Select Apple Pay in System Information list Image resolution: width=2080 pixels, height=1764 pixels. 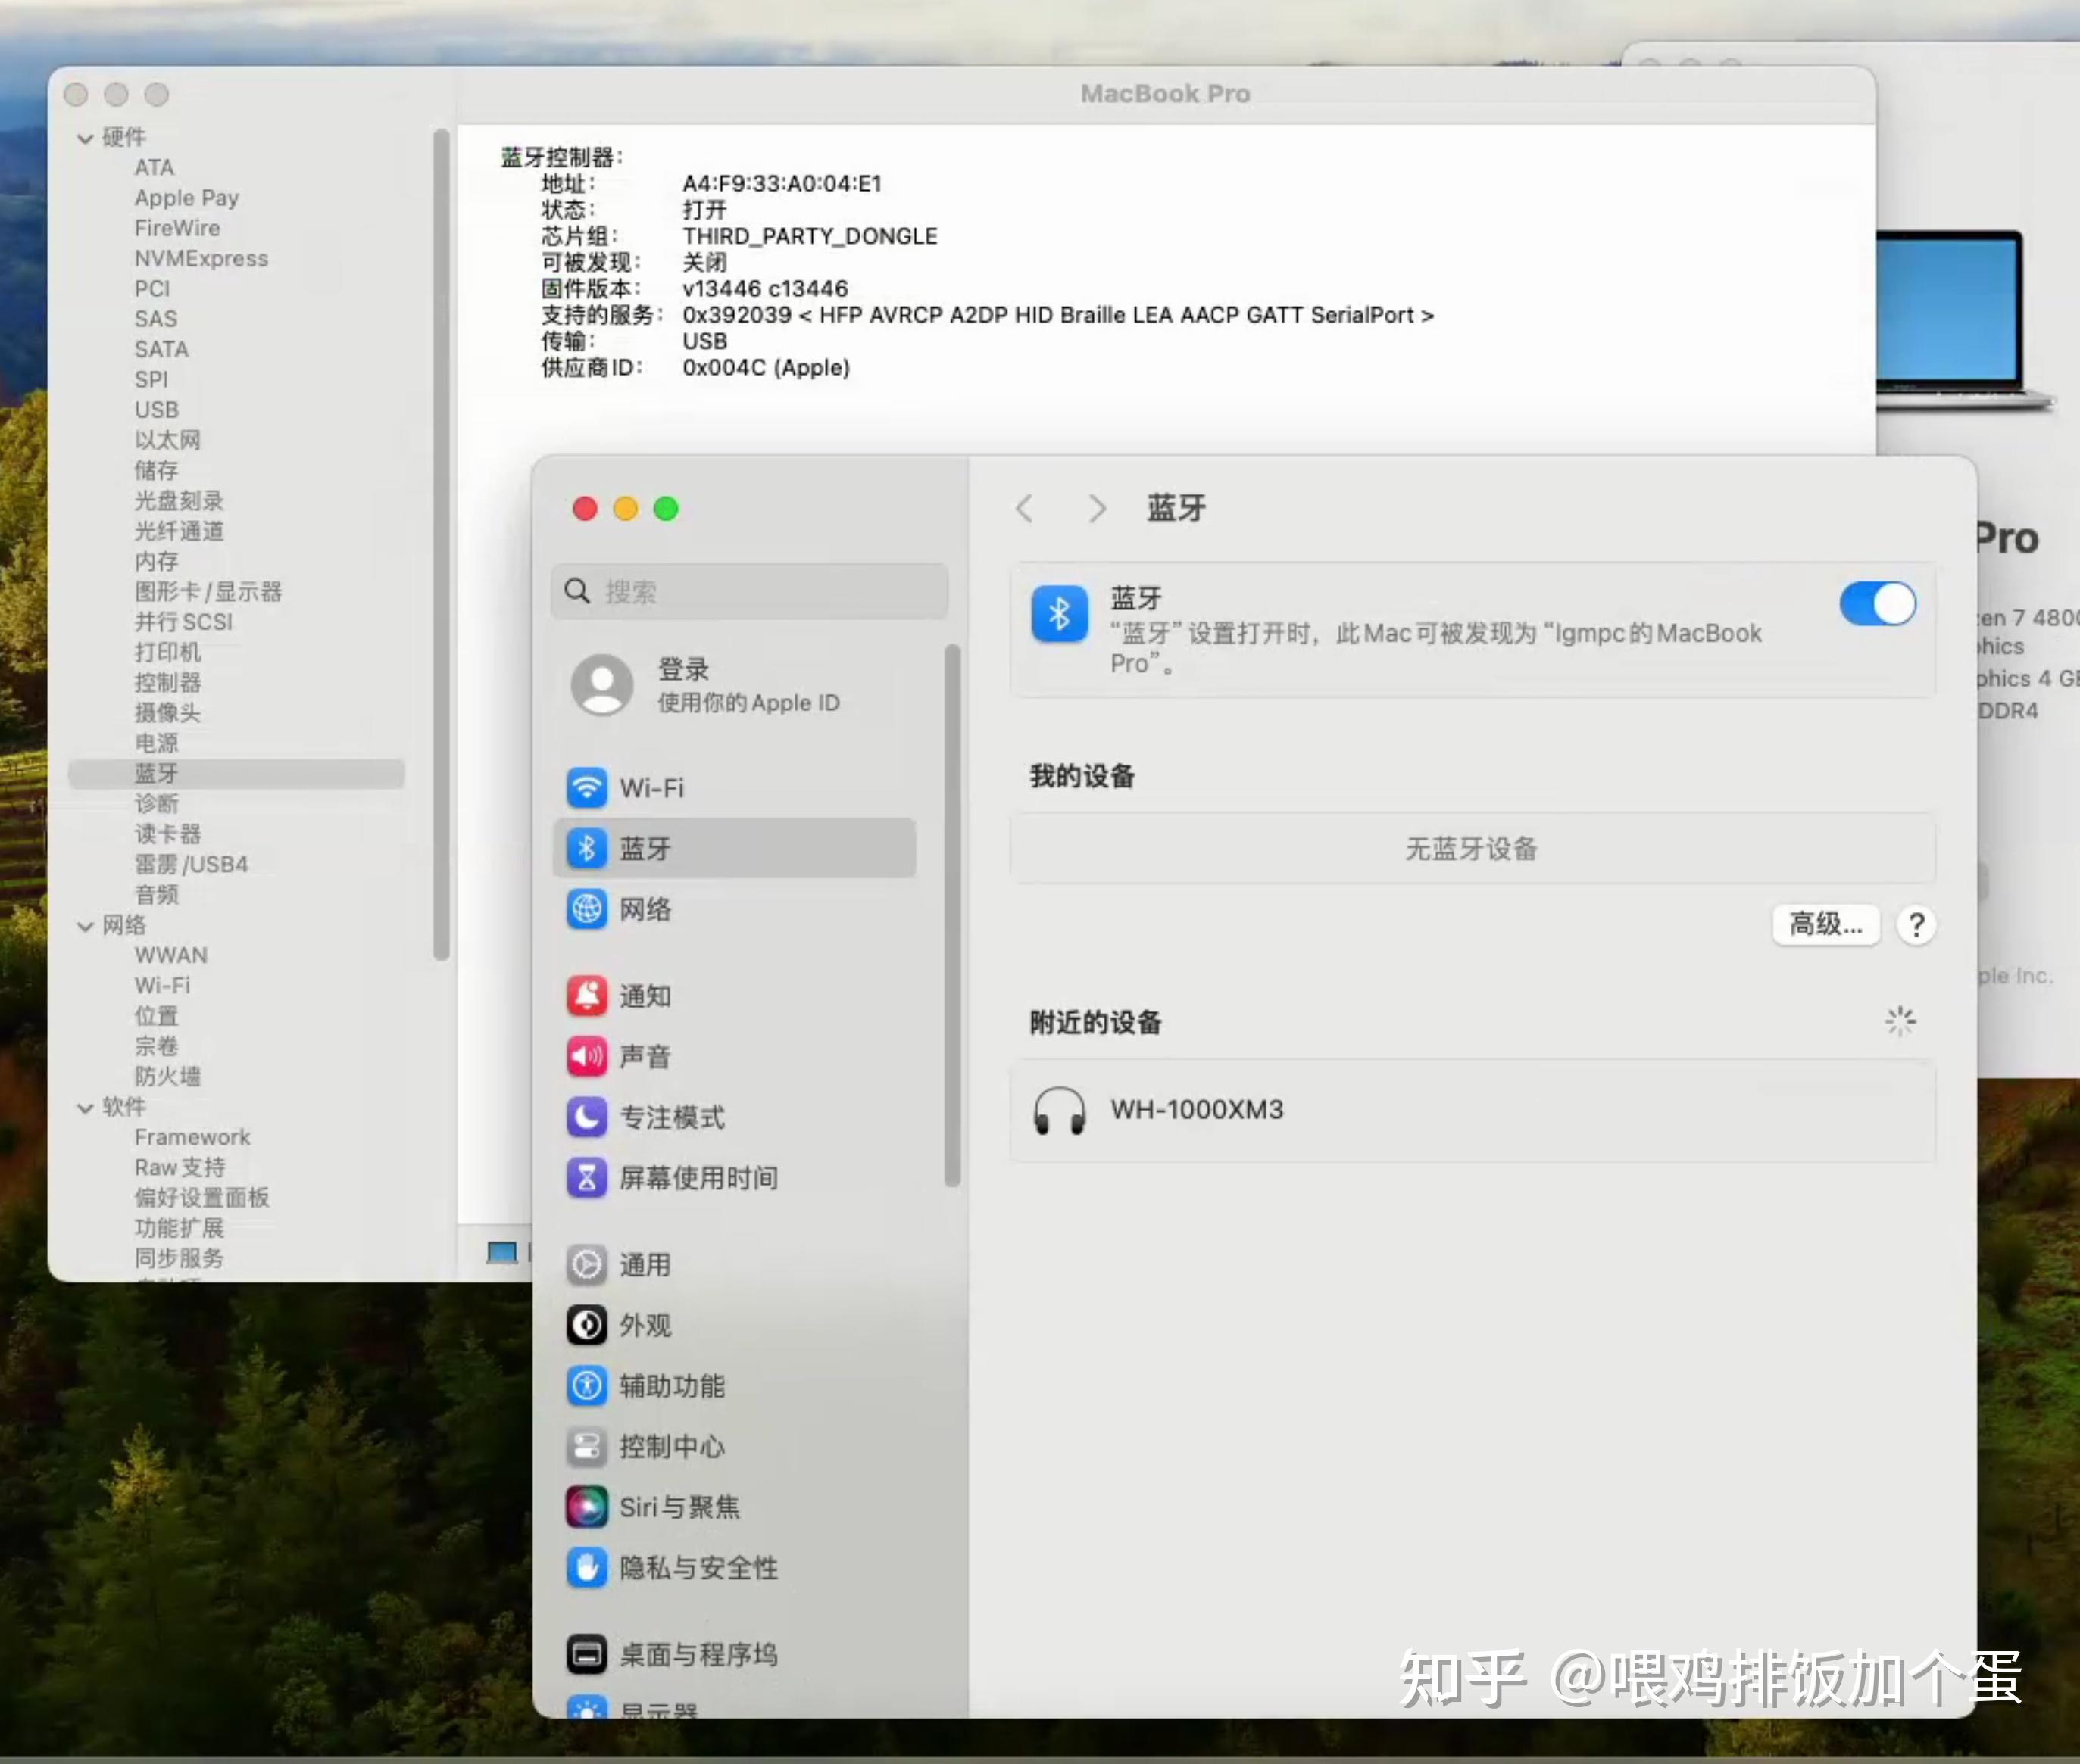(187, 198)
